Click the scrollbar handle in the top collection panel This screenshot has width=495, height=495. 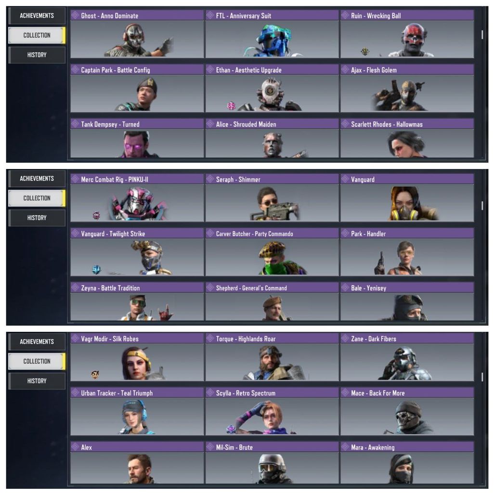(482, 35)
